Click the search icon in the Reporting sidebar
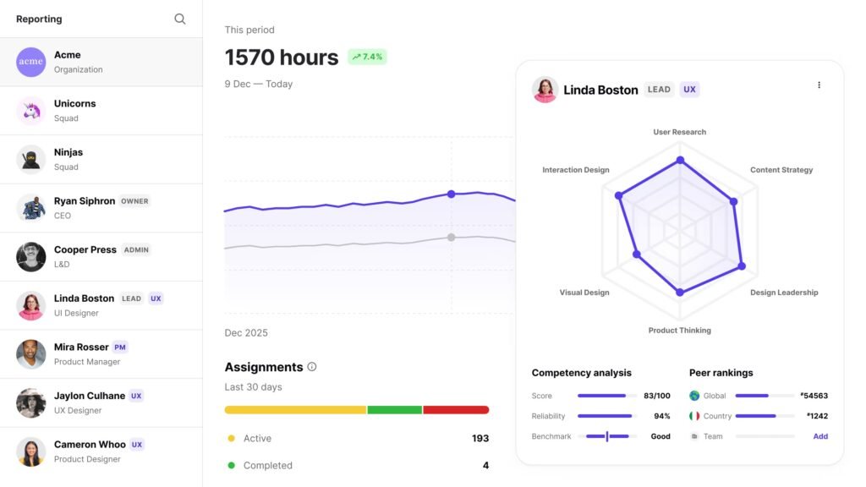 pos(179,18)
